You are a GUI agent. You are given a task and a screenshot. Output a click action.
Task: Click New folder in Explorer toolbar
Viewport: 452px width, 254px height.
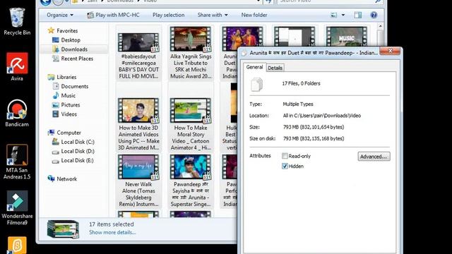point(254,15)
